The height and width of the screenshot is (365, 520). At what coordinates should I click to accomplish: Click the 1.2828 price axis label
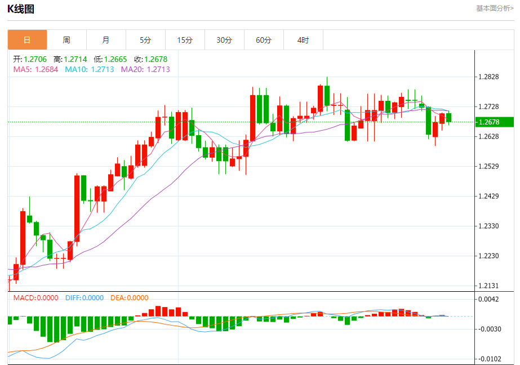click(488, 77)
